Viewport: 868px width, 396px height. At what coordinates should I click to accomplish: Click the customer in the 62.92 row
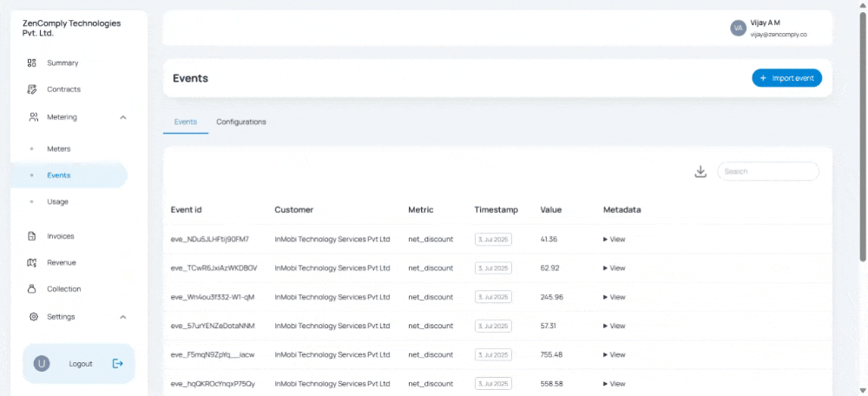click(332, 268)
